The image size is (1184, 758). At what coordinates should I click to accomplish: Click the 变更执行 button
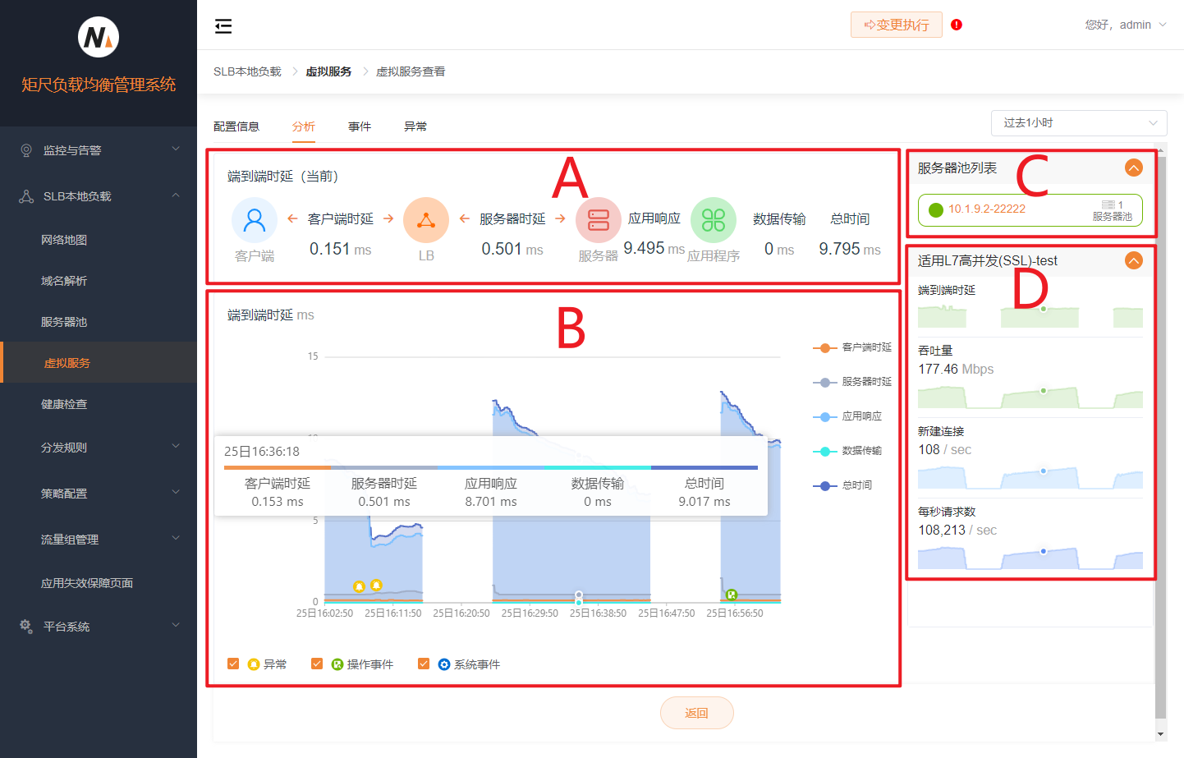(x=896, y=25)
